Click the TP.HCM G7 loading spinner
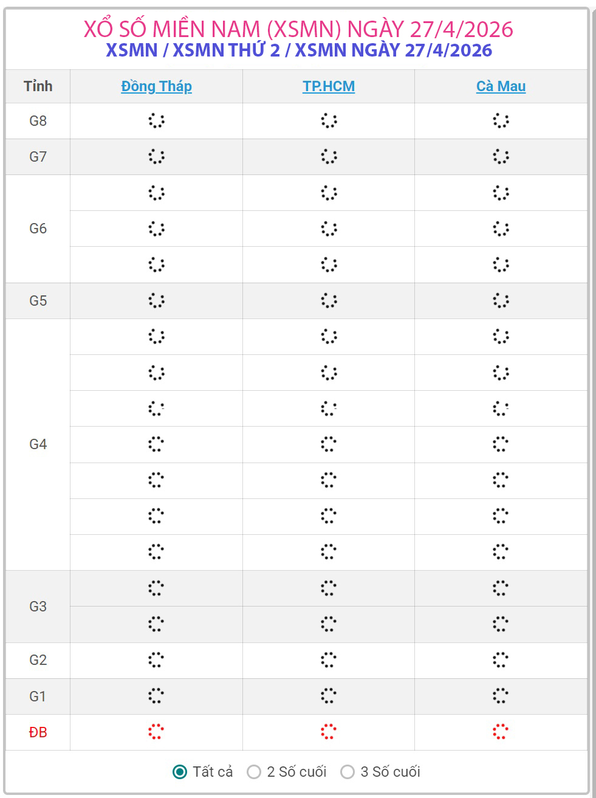 pos(329,157)
